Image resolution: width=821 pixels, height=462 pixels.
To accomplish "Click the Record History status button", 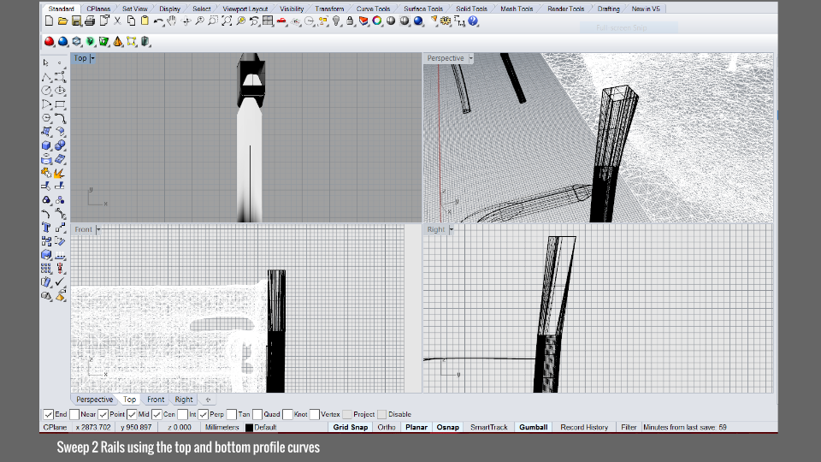I will [x=584, y=427].
